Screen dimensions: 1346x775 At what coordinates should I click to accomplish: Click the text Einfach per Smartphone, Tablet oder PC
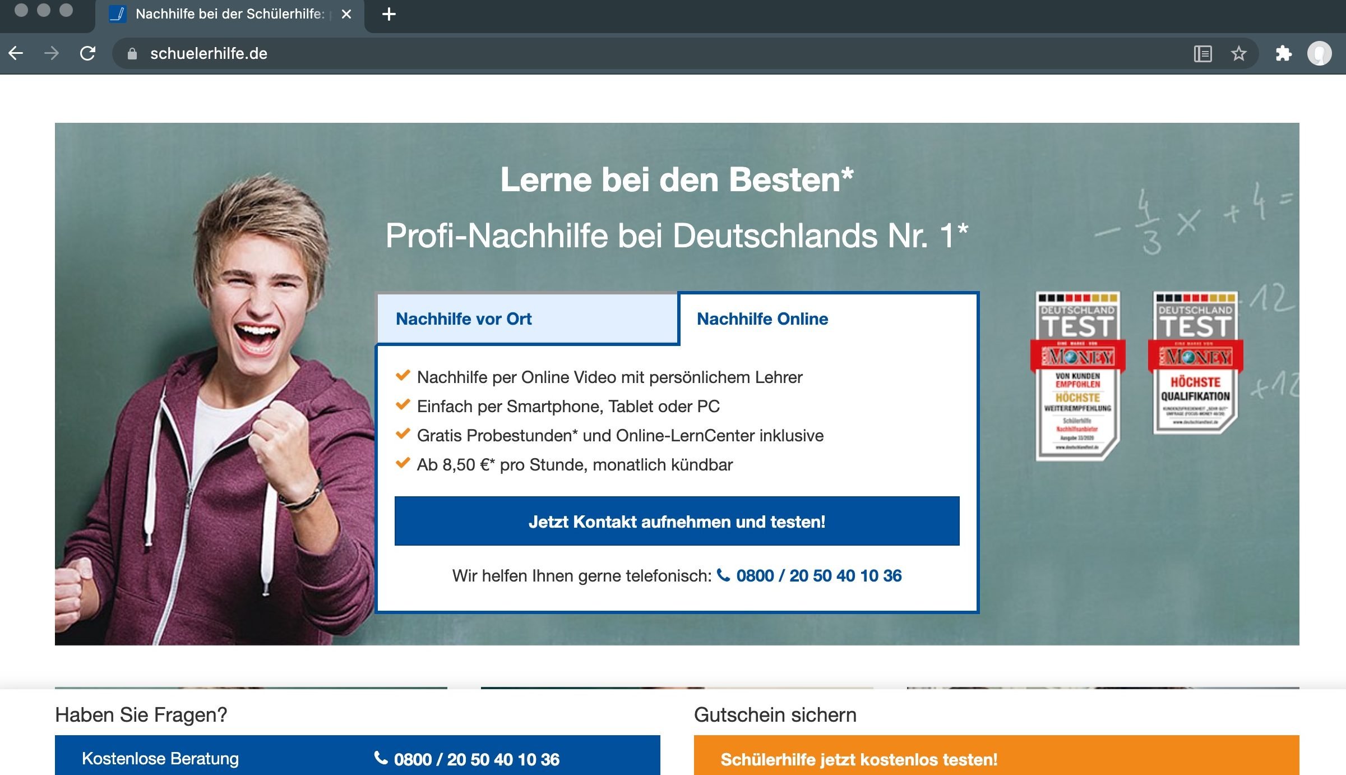point(568,407)
